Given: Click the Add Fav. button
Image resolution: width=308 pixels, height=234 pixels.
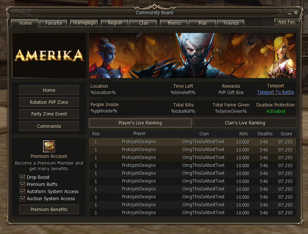Looking at the screenshot, I should pos(287,22).
